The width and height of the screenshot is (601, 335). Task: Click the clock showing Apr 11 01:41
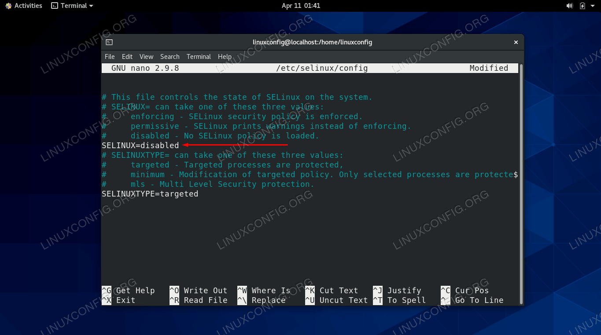click(301, 6)
